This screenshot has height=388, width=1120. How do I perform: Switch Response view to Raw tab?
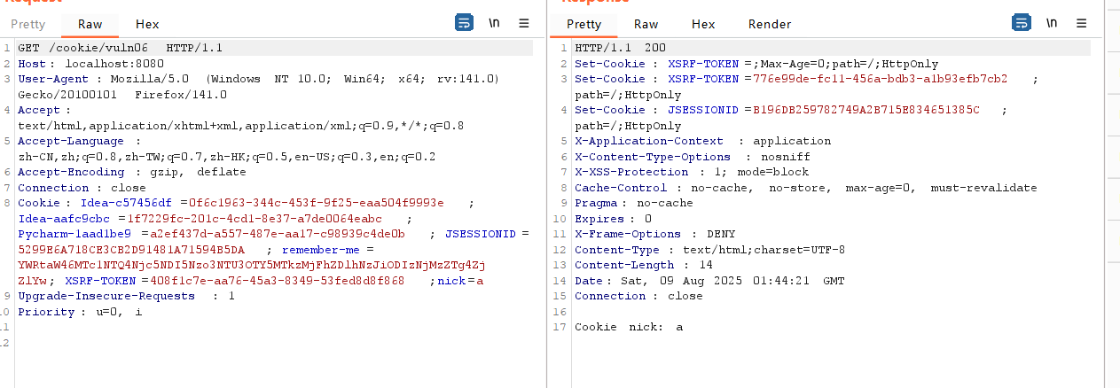[x=646, y=24]
